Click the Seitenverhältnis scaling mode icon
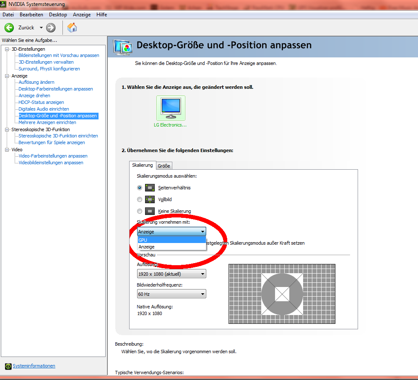 coord(150,188)
